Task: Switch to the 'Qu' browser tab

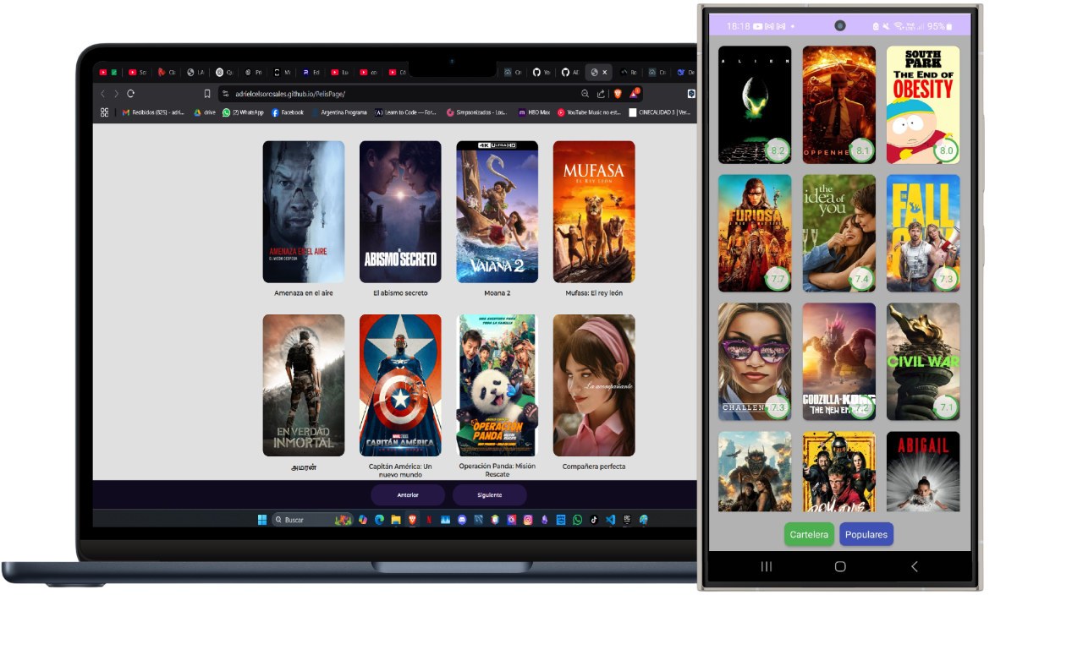Action: tap(224, 73)
